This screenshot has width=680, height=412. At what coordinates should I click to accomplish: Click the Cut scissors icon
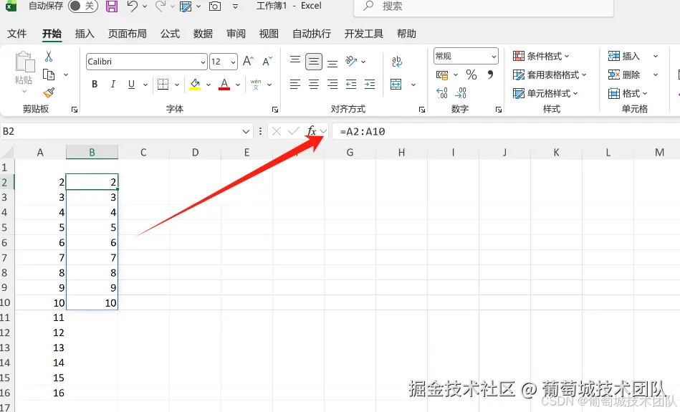click(x=49, y=57)
